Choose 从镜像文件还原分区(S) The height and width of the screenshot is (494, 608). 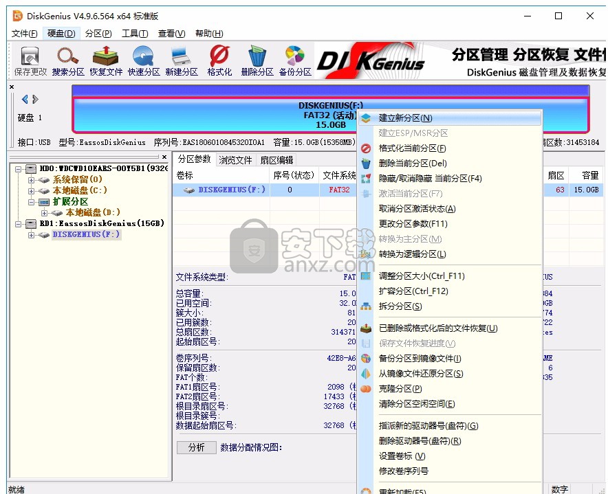tap(450, 374)
